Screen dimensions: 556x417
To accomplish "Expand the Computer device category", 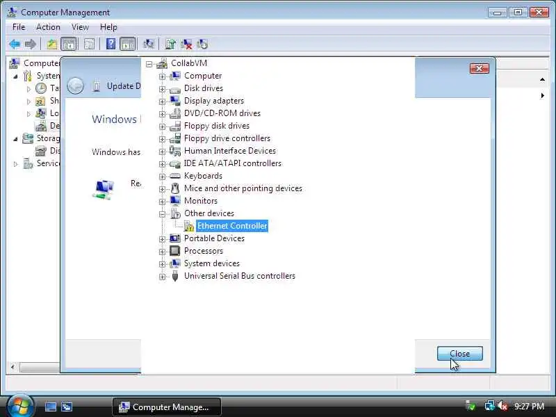I will coord(163,76).
